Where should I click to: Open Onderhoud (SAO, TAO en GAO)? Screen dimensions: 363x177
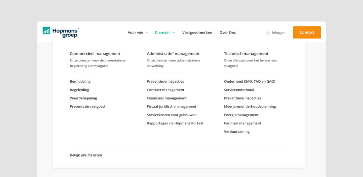tap(250, 81)
